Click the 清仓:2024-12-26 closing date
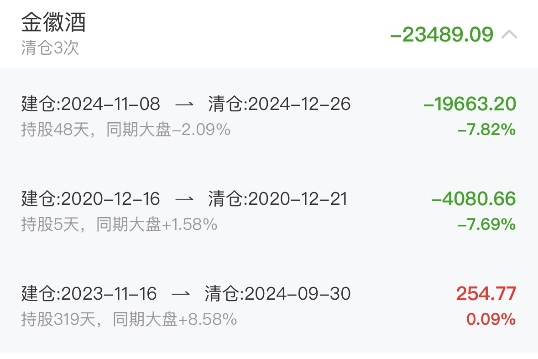Screen dimensions: 538x359 click(279, 104)
